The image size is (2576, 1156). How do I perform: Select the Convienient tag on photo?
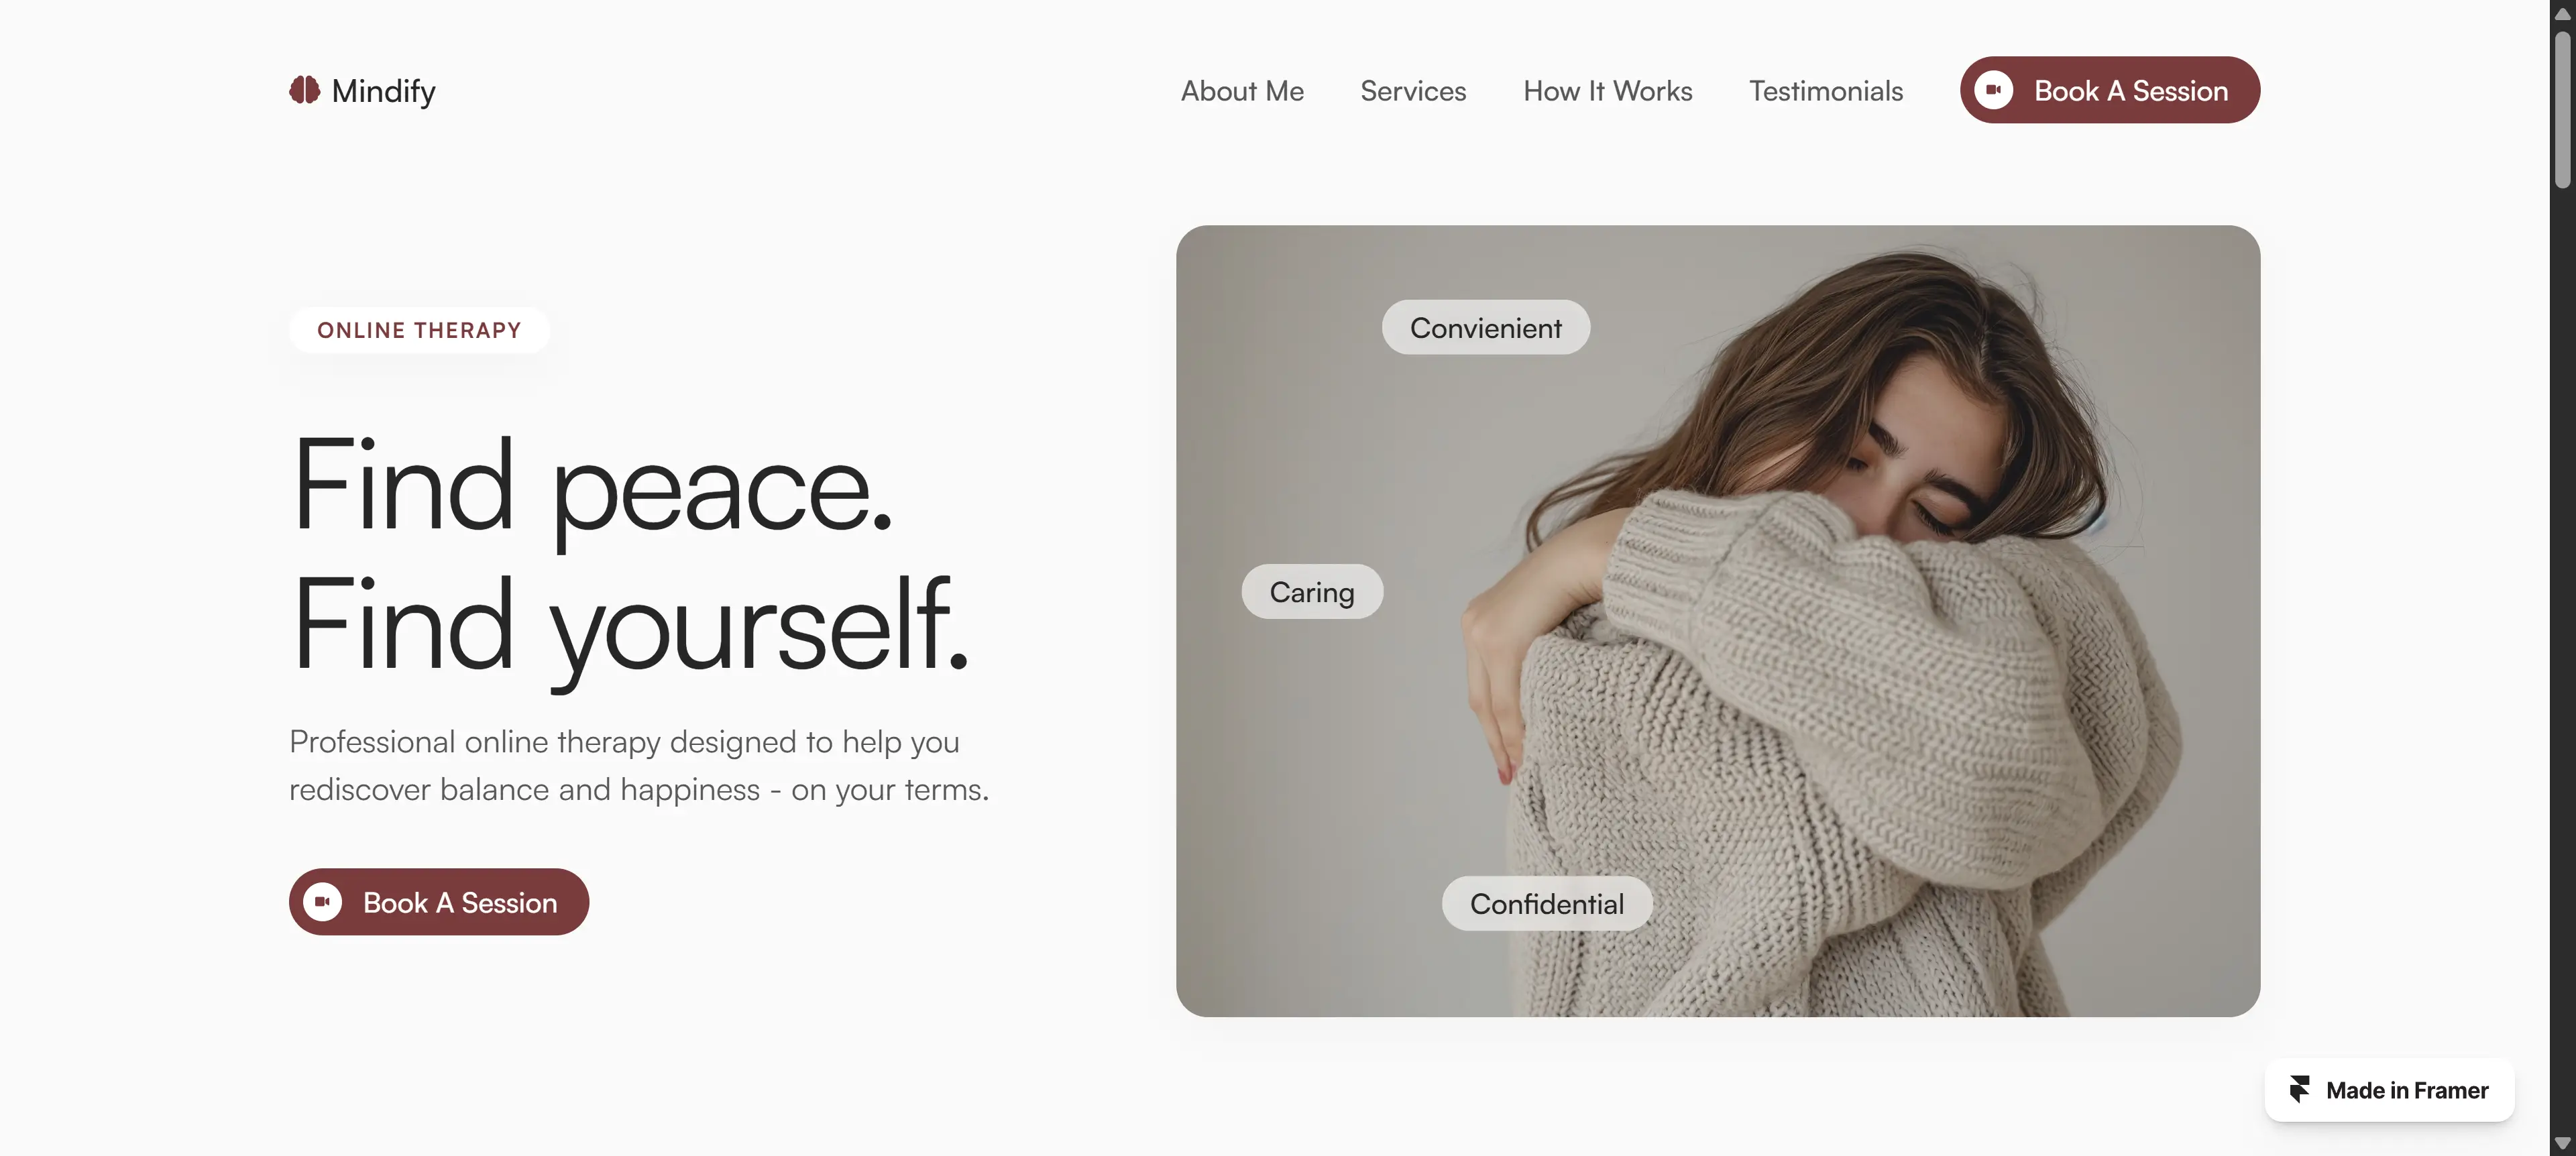coord(1485,327)
